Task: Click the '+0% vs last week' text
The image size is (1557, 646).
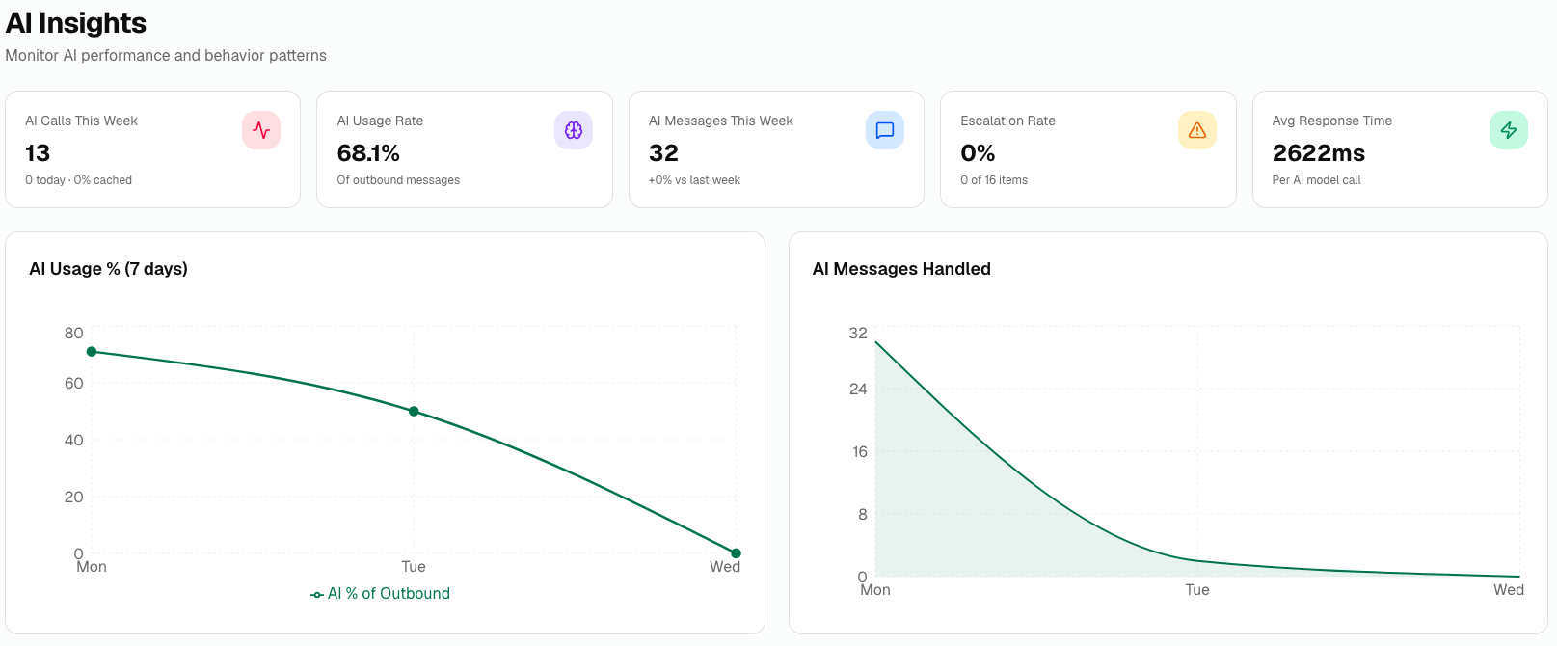Action: tap(694, 180)
